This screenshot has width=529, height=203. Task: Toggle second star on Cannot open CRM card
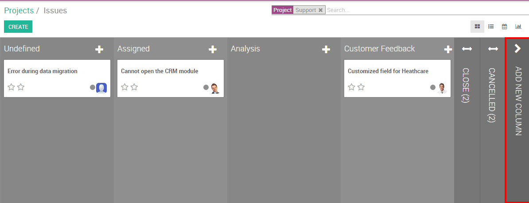click(134, 87)
